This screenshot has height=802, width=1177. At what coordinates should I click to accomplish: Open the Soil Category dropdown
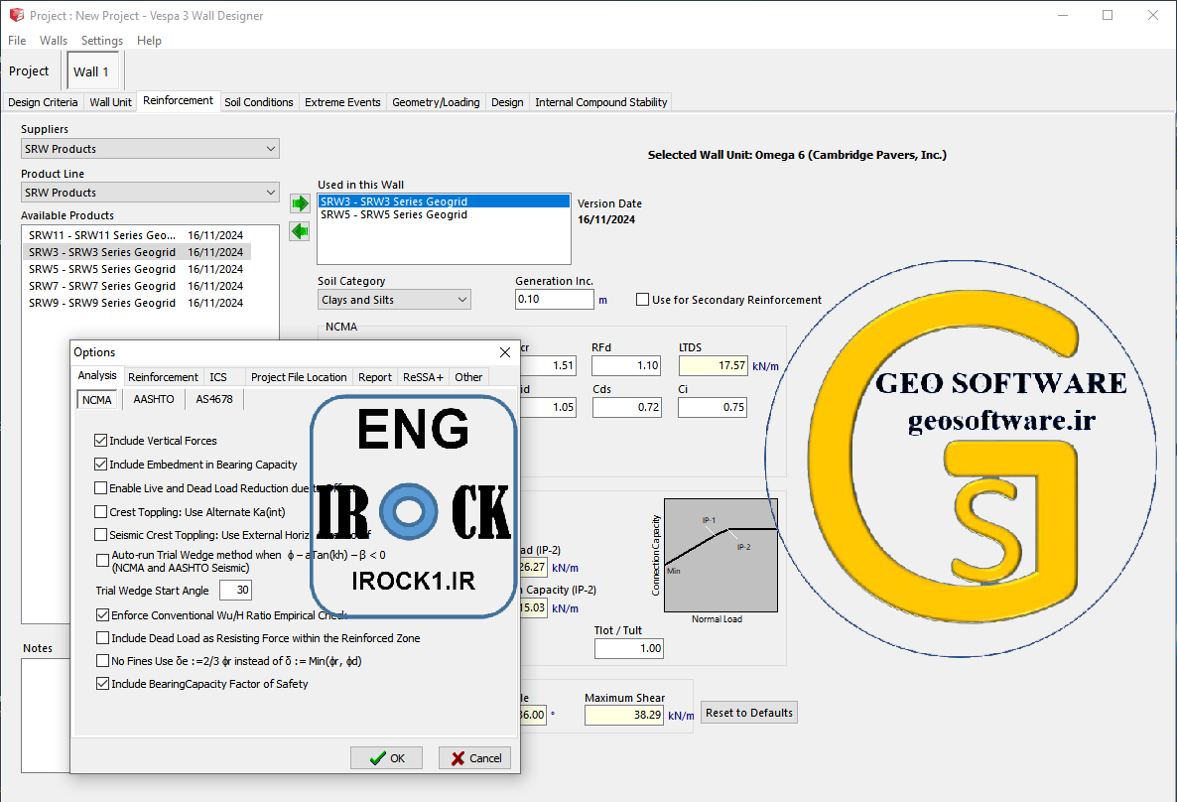[394, 300]
